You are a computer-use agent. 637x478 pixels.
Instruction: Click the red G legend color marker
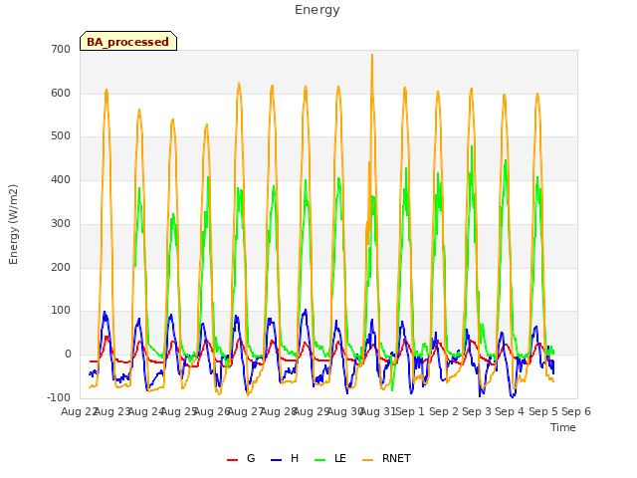[232, 460]
